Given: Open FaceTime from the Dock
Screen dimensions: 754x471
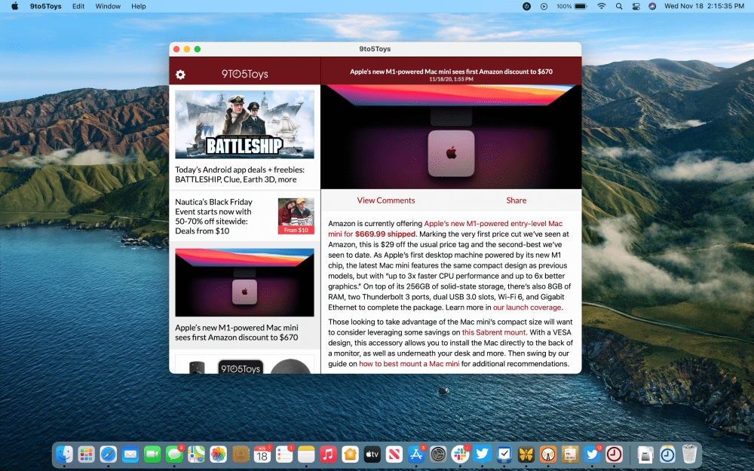Looking at the screenshot, I should coord(152,454).
